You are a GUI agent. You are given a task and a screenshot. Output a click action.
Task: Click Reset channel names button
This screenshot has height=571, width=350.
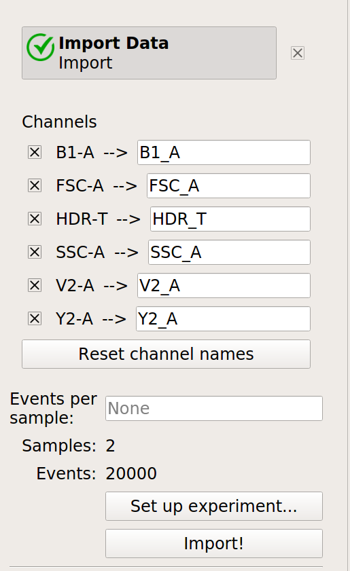click(x=166, y=354)
